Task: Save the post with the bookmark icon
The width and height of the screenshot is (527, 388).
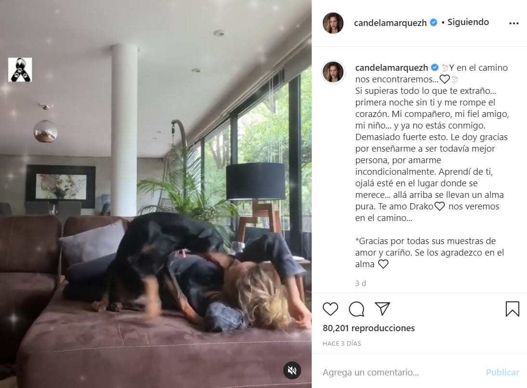Action: pos(512,309)
